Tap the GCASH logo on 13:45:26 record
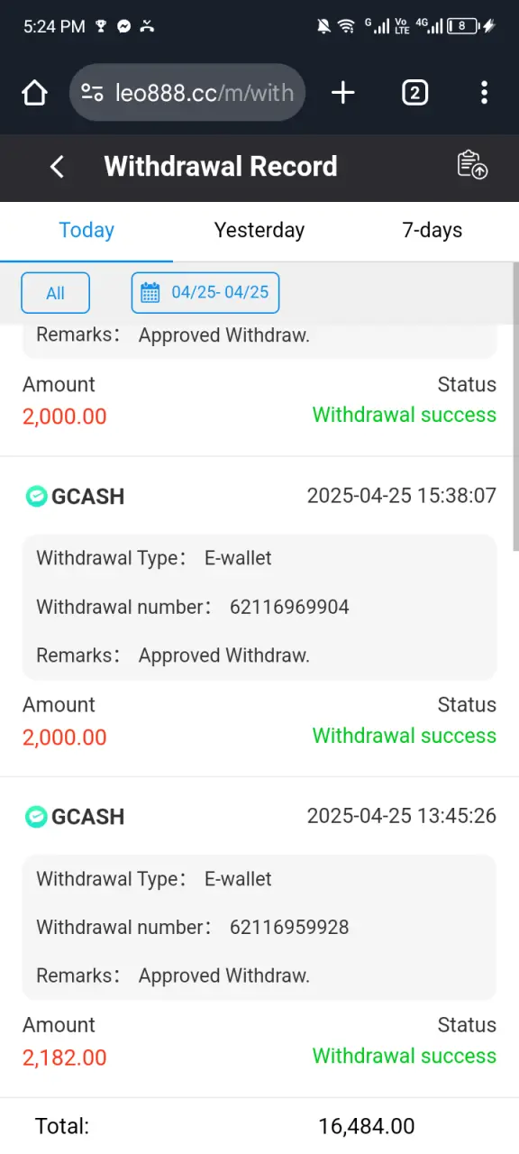 pos(36,817)
